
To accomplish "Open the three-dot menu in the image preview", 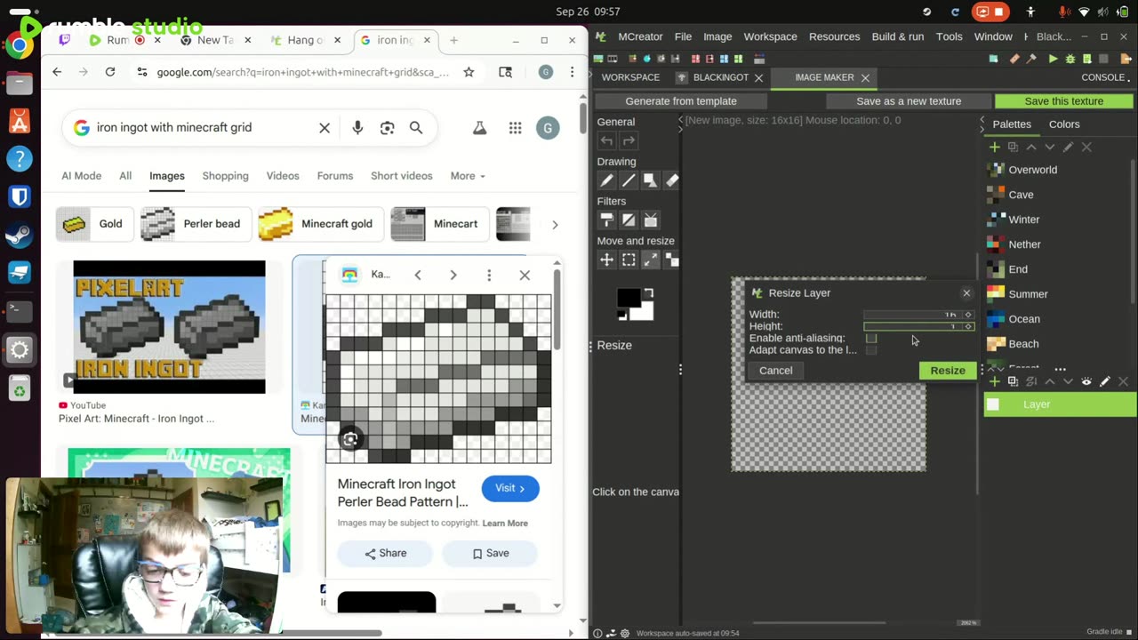I will pos(489,275).
